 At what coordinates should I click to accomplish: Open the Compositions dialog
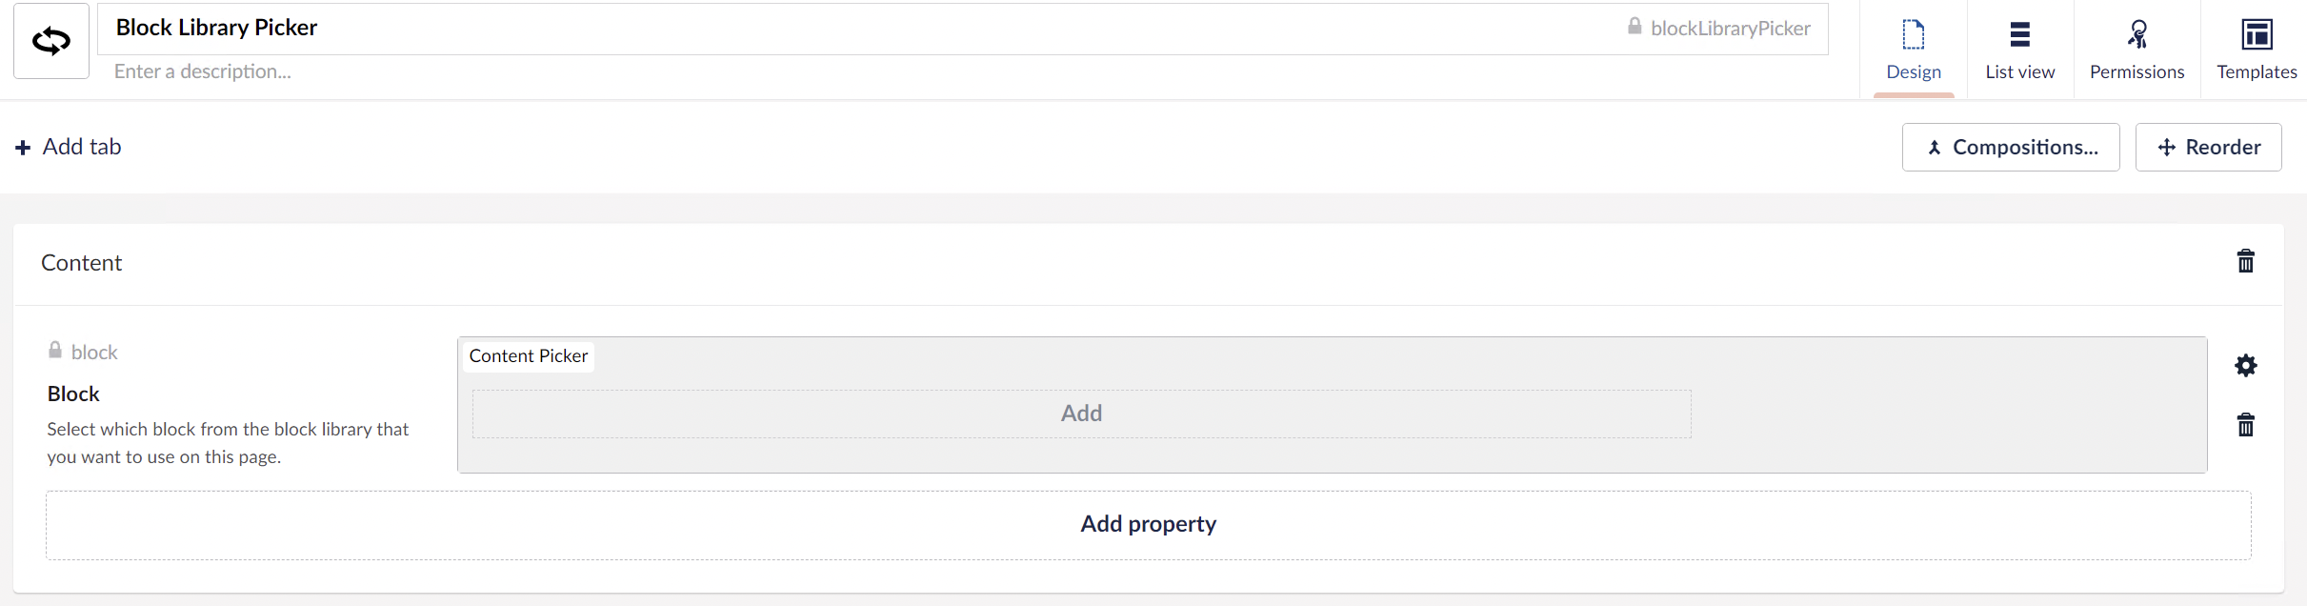(2011, 147)
